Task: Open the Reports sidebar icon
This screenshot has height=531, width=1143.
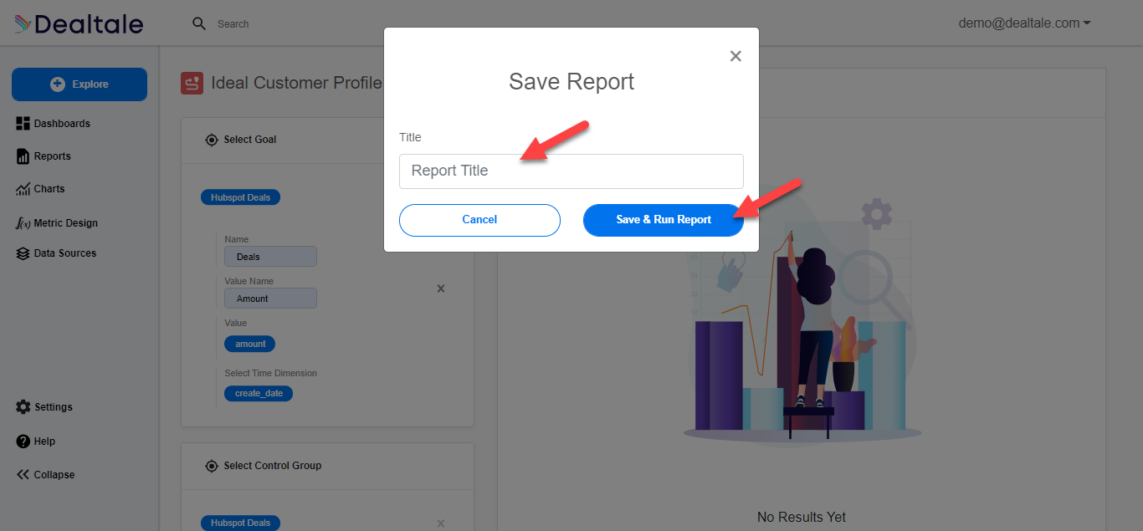Action: tap(23, 156)
